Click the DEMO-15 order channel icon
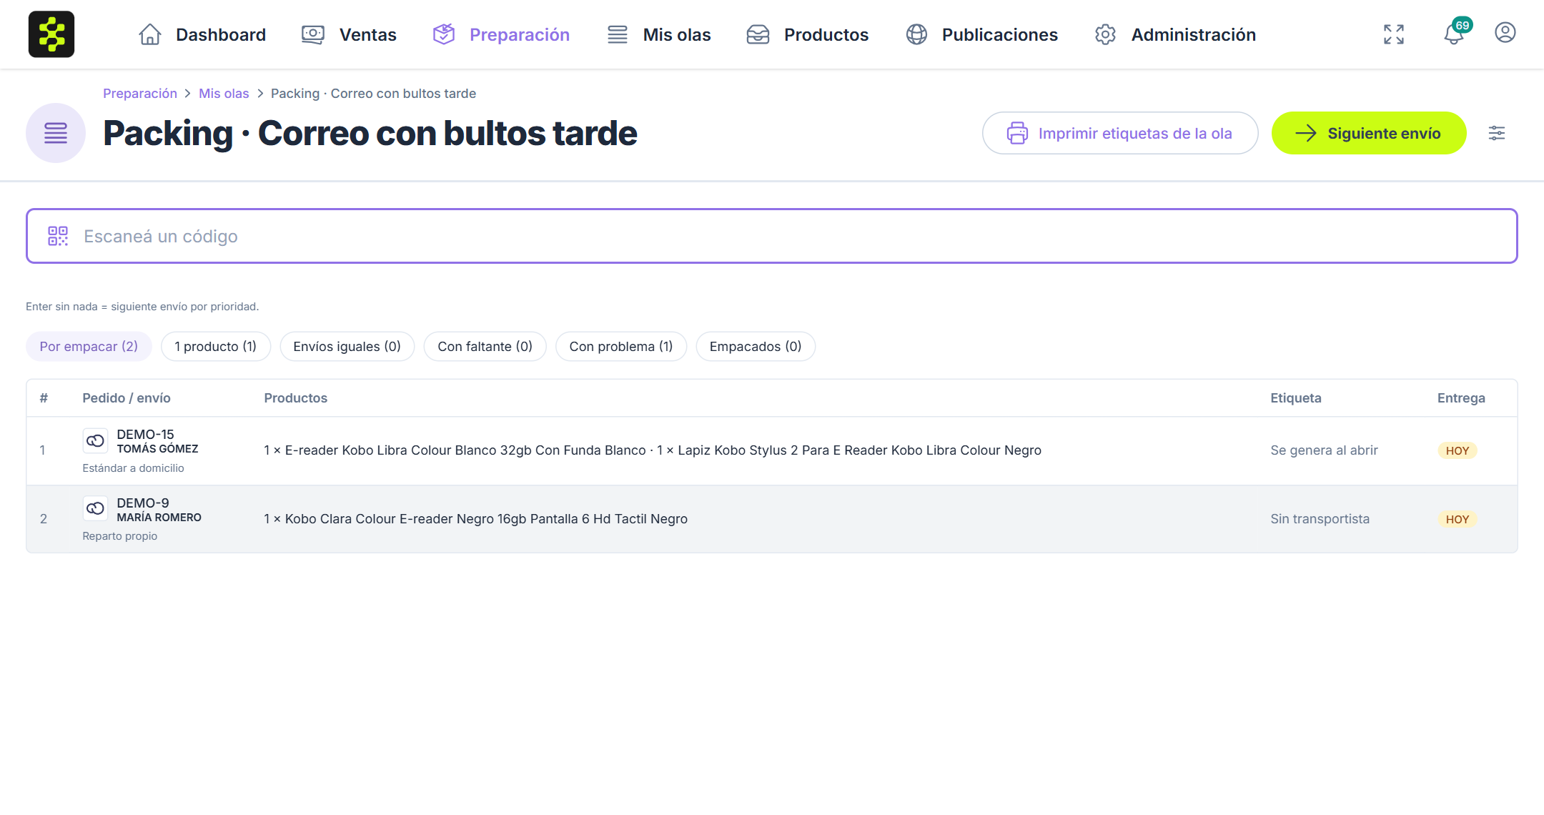 coord(95,441)
